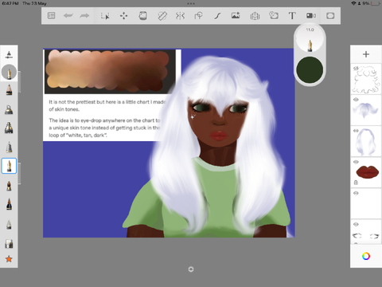382x287 pixels.
Task: Hide the red lips layer
Action: pyautogui.click(x=356, y=162)
